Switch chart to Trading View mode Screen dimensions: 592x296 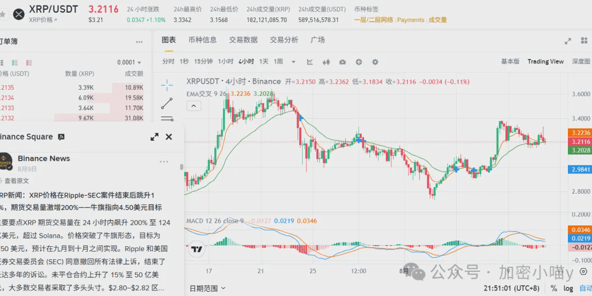(x=545, y=61)
